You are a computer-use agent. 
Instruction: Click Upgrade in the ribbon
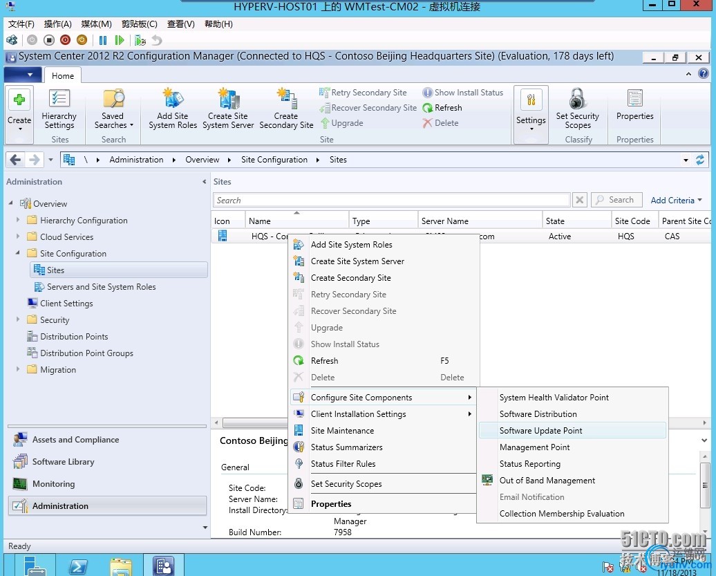[342, 123]
